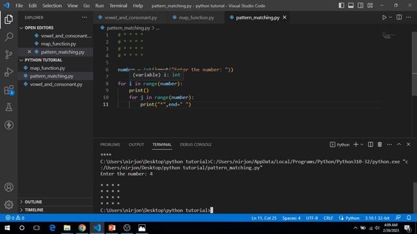This screenshot has width=417, height=234.
Task: Open the Search view in activity bar
Action: pyautogui.click(x=8, y=36)
